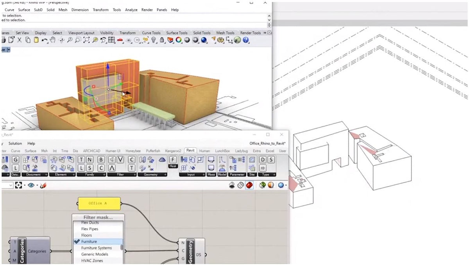Select the Zoom magnifier icon in Rhino

point(70,40)
